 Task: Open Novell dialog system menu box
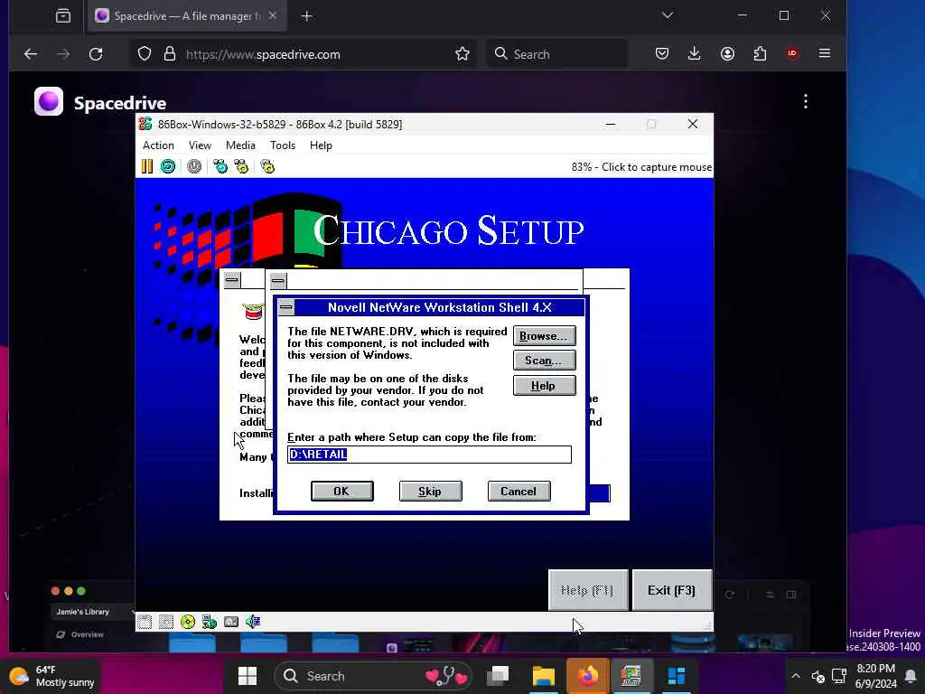coord(286,307)
